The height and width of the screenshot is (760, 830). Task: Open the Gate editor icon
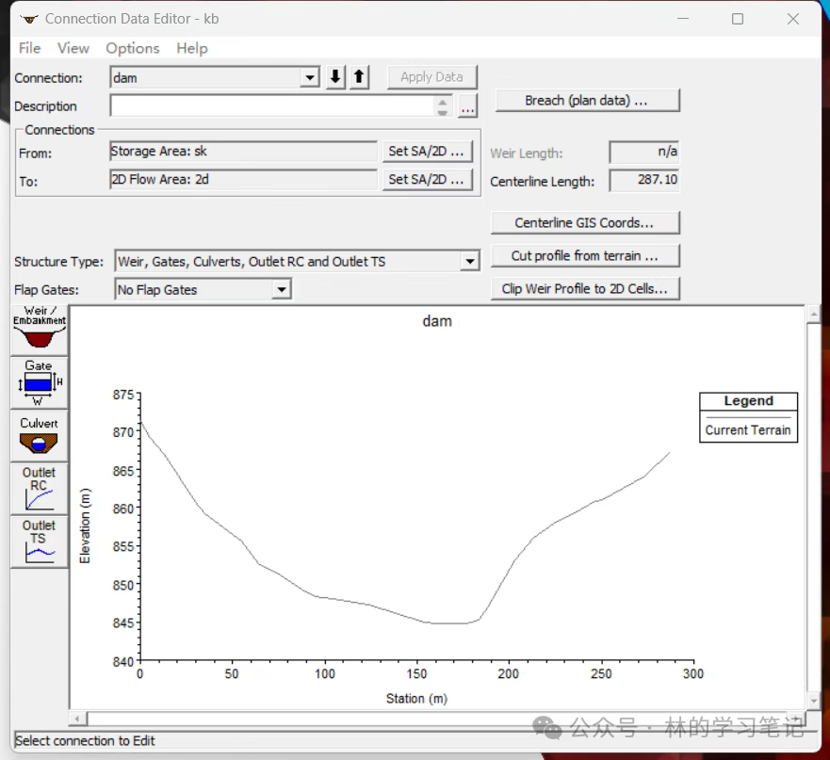[39, 381]
